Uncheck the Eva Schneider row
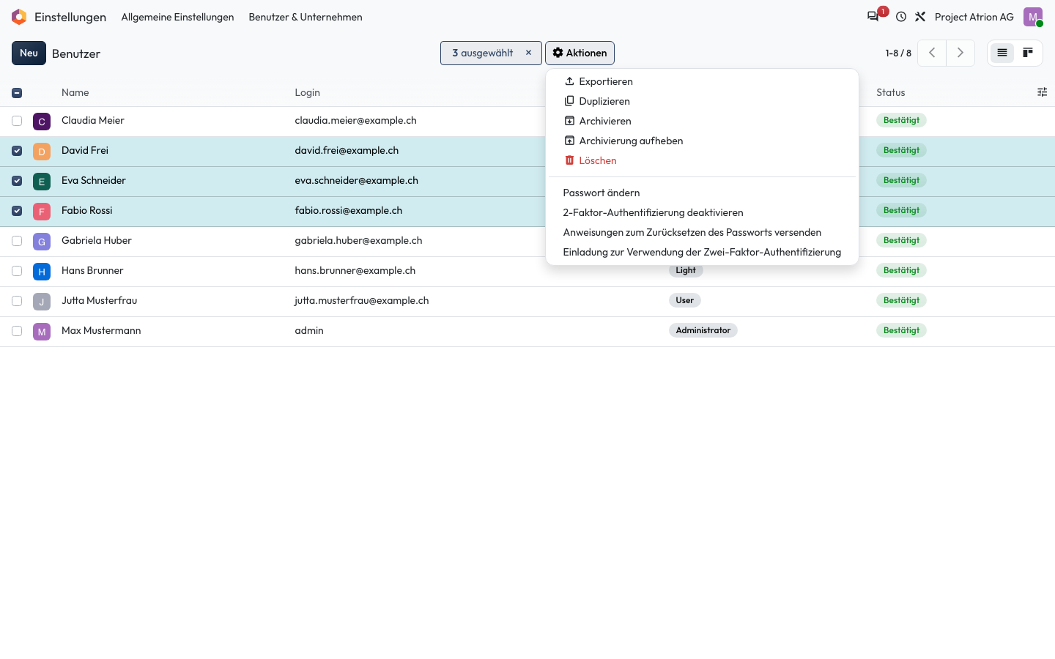The width and height of the screenshot is (1055, 659). 17,181
